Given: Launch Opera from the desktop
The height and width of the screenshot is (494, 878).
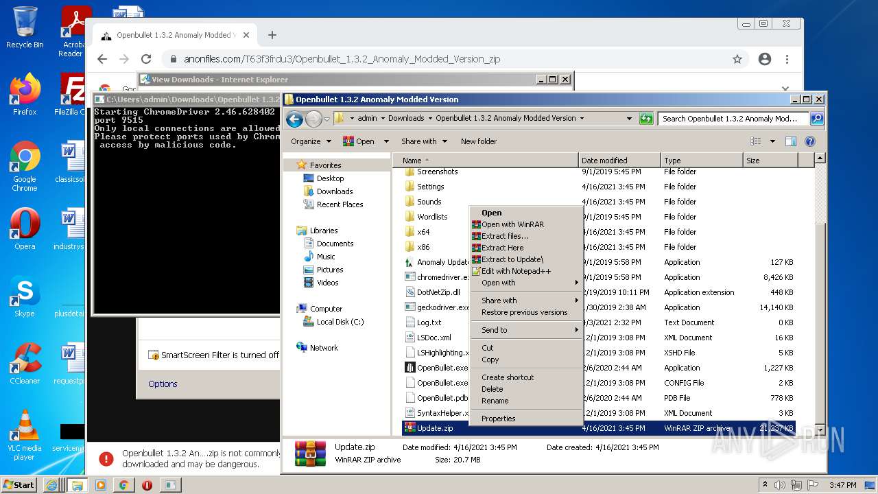Looking at the screenshot, I should tap(25, 229).
